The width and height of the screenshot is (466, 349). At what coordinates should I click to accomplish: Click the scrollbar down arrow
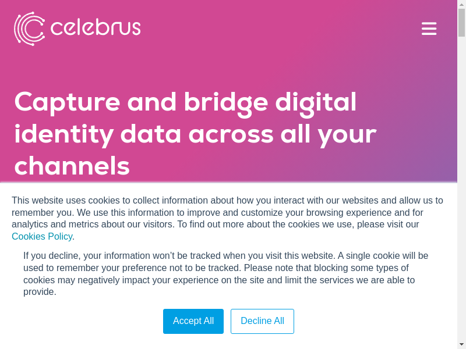(x=461, y=344)
